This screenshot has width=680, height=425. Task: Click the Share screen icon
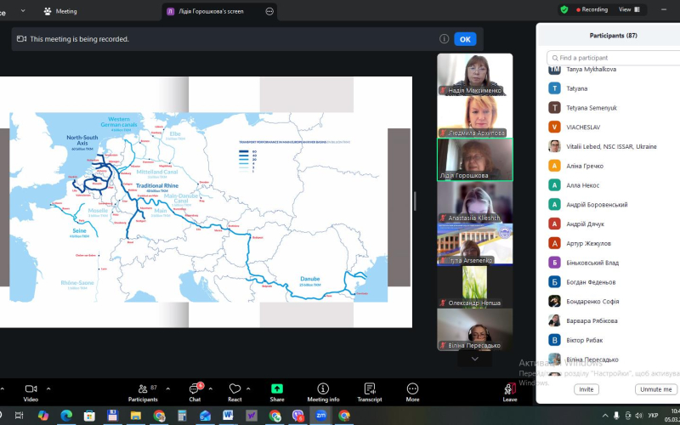277,389
